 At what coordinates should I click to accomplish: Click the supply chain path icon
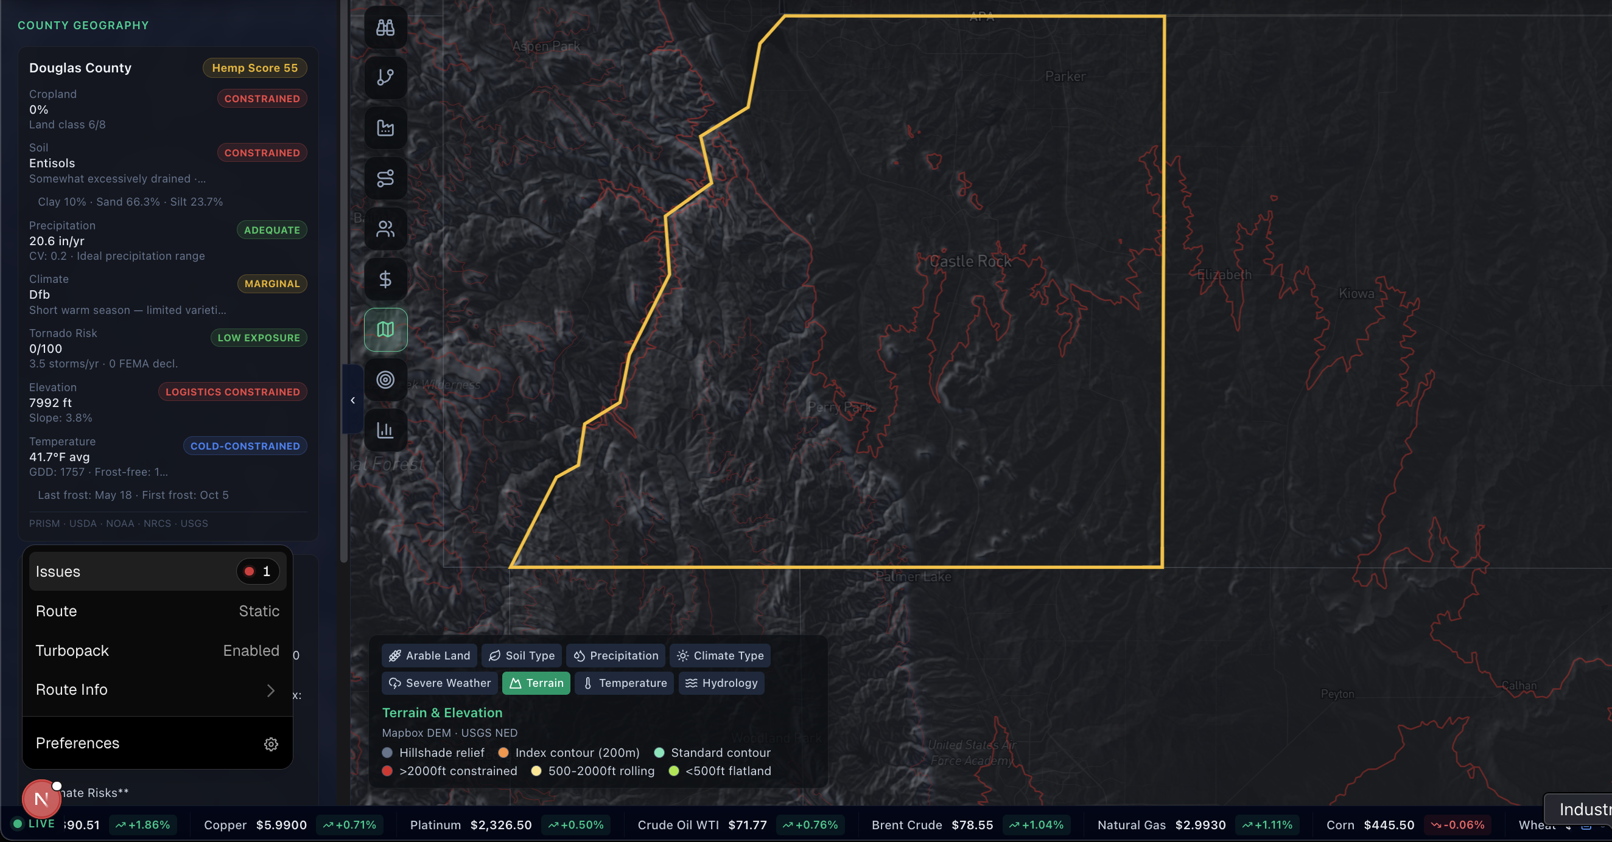click(385, 178)
